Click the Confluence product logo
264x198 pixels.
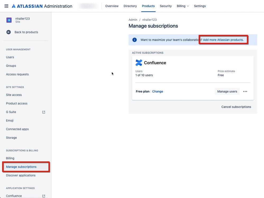tap(139, 63)
